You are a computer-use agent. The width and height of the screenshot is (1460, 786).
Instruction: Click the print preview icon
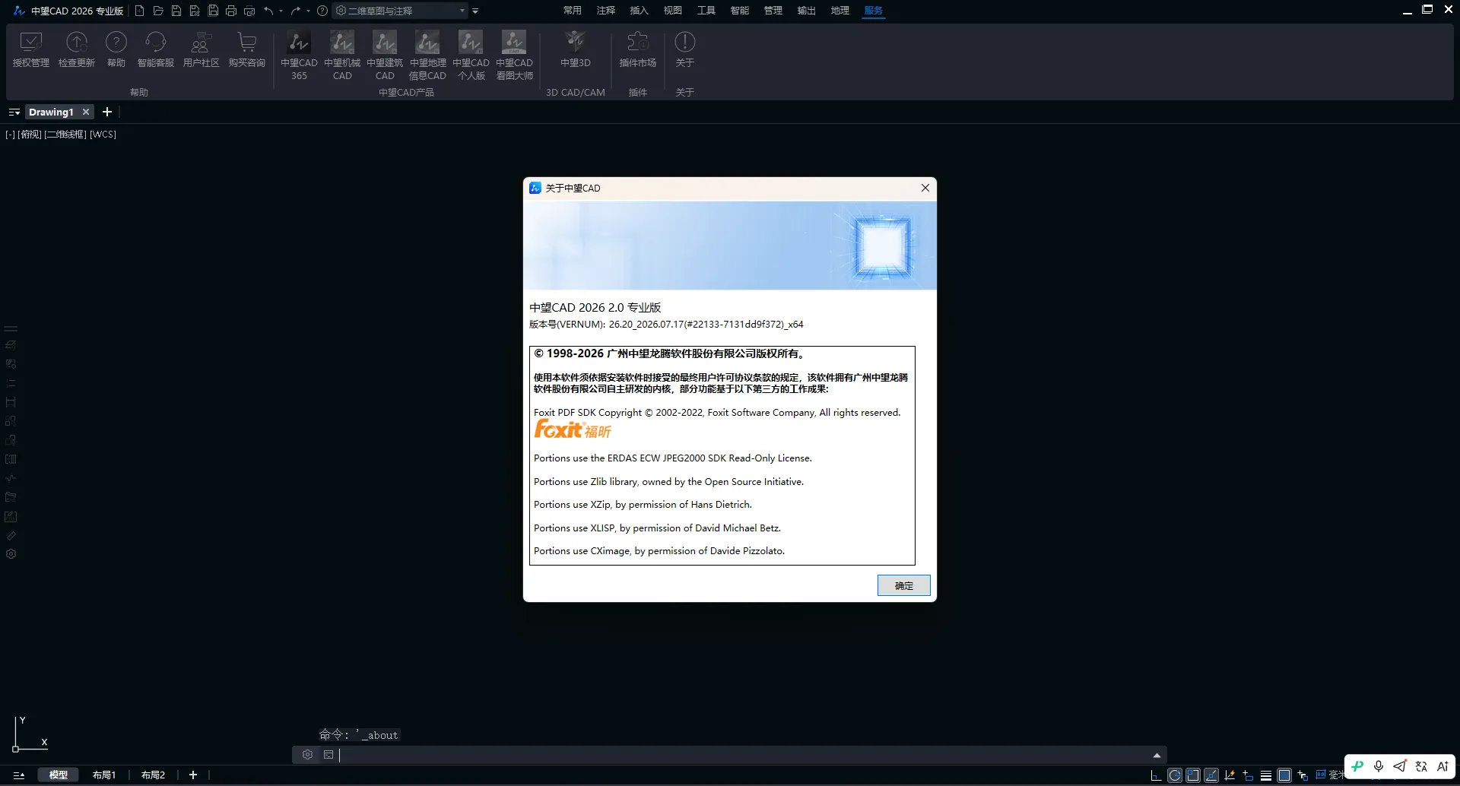coord(249,11)
